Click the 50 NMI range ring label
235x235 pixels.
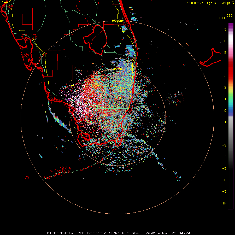tap(117, 69)
